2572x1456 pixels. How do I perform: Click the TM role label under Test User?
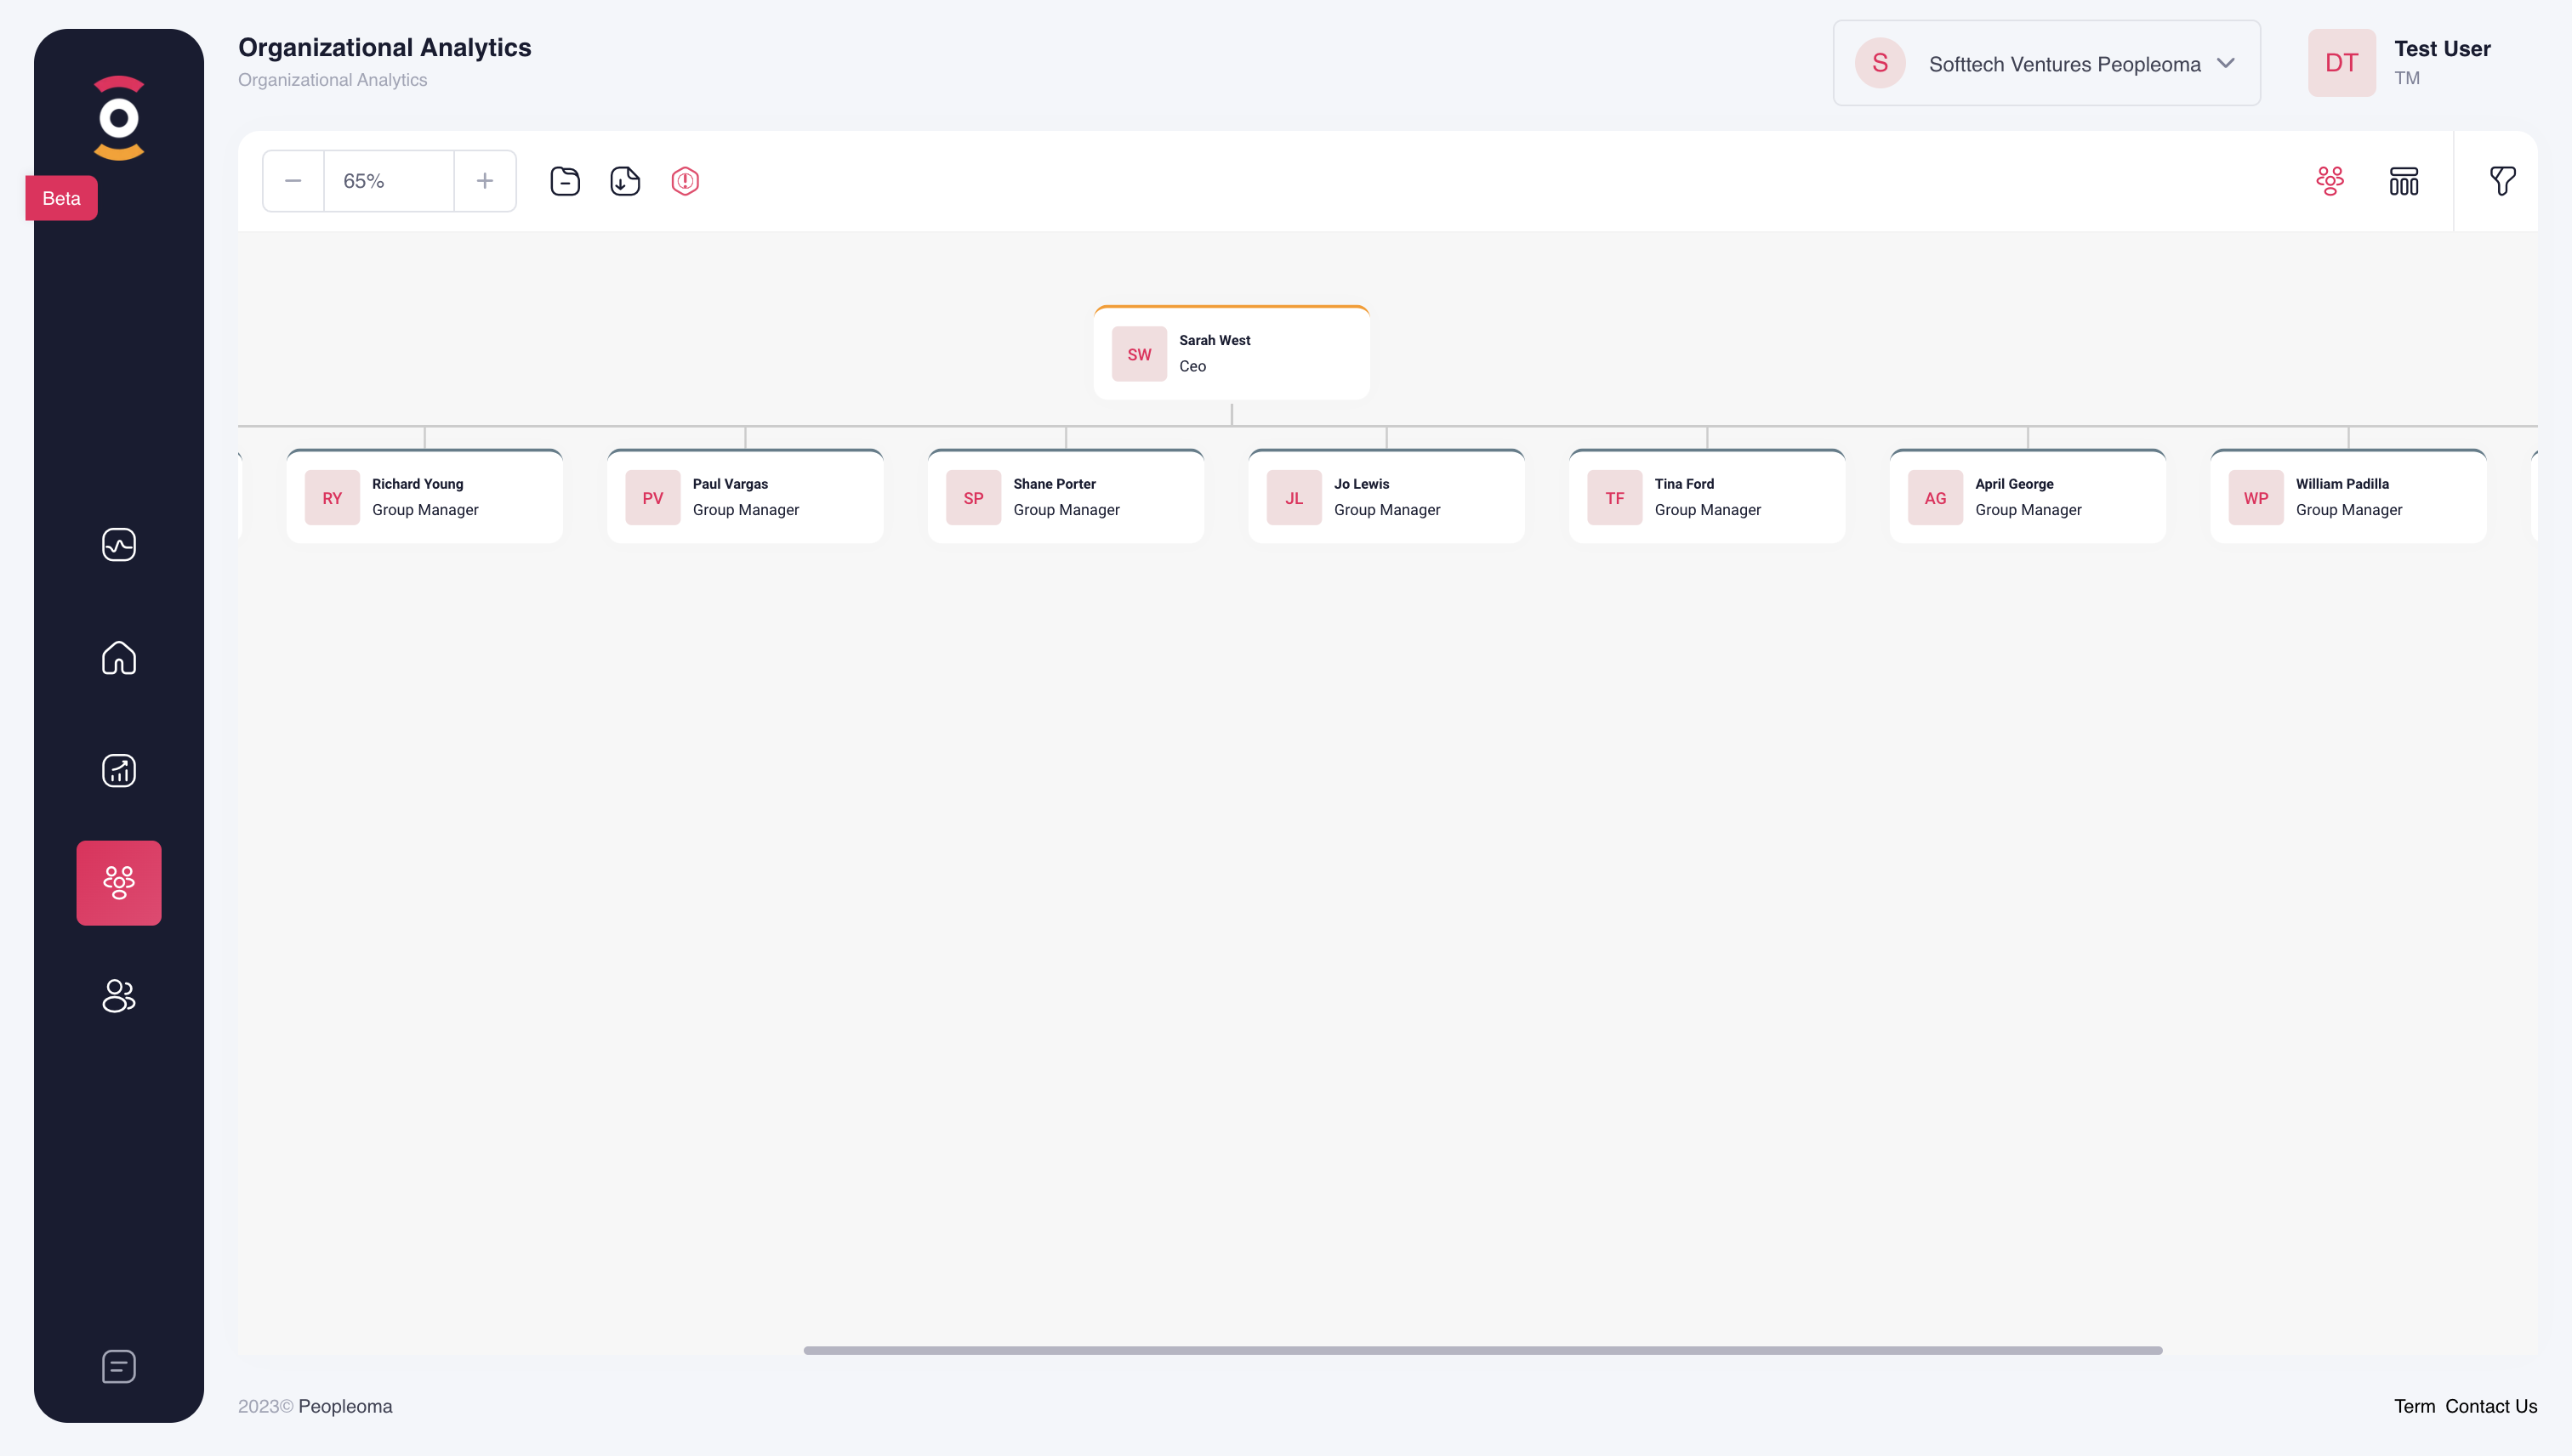pos(2407,78)
